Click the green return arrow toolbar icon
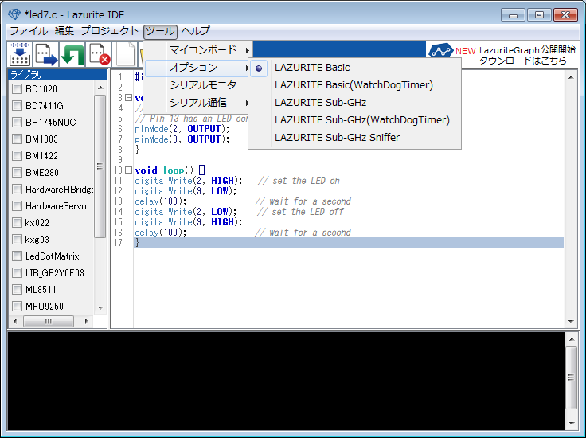The image size is (586, 438). 72,55
